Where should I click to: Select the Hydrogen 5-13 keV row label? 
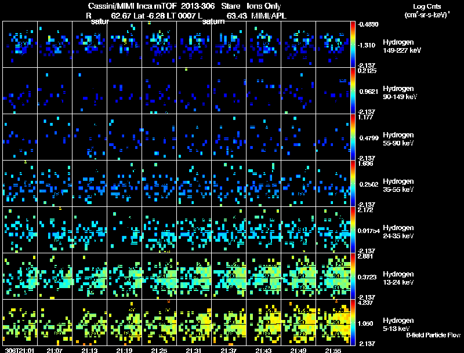(x=398, y=325)
